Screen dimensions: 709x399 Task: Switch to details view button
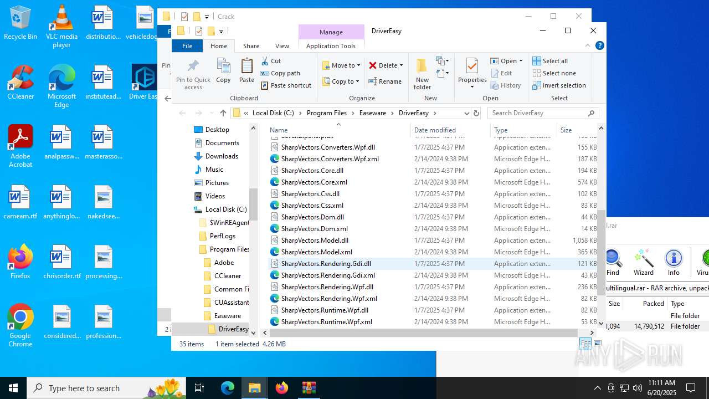click(585, 344)
